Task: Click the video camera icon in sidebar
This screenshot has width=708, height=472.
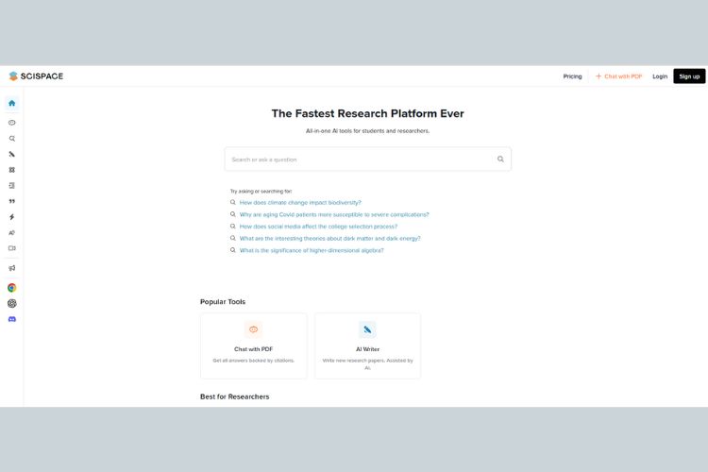Action: point(11,248)
